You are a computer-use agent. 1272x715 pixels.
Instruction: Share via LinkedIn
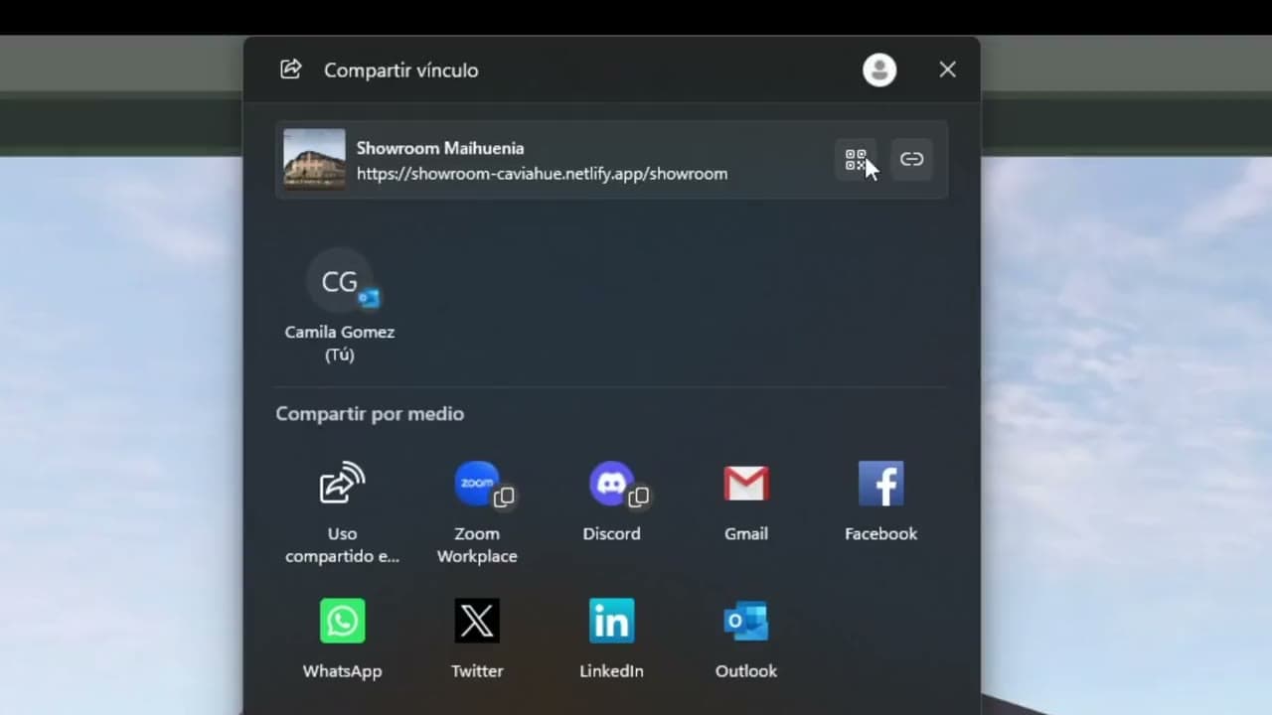[x=611, y=639]
